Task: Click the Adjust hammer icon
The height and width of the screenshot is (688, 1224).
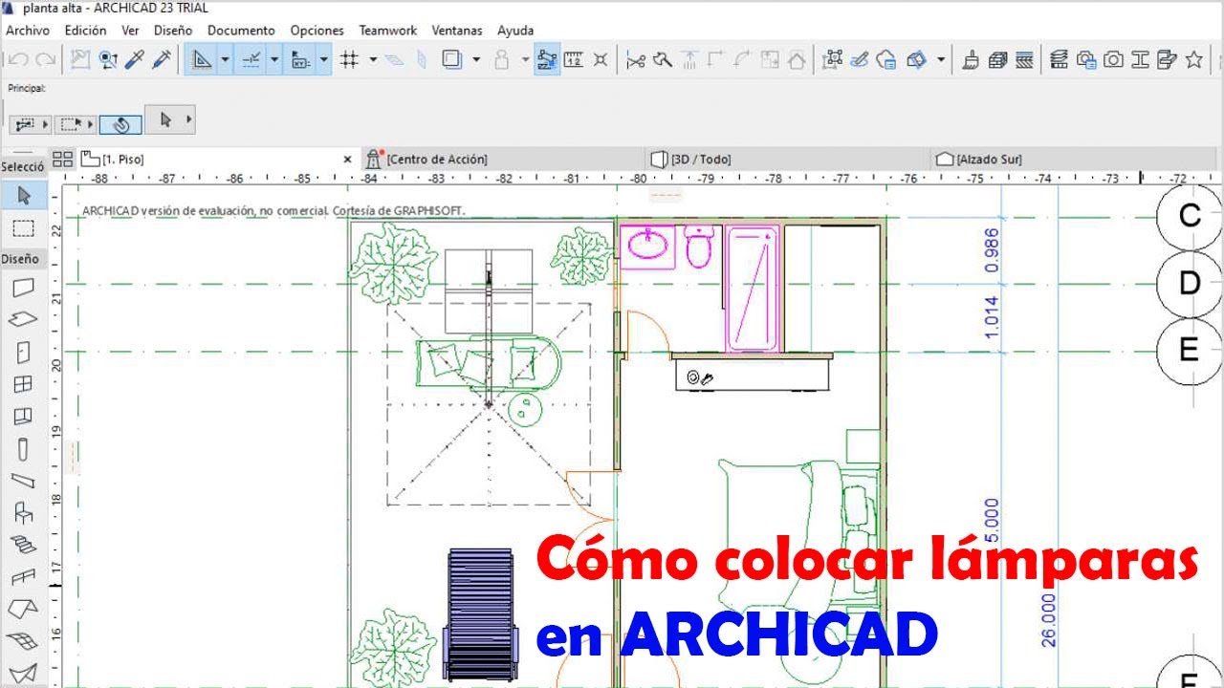Action: coord(663,59)
